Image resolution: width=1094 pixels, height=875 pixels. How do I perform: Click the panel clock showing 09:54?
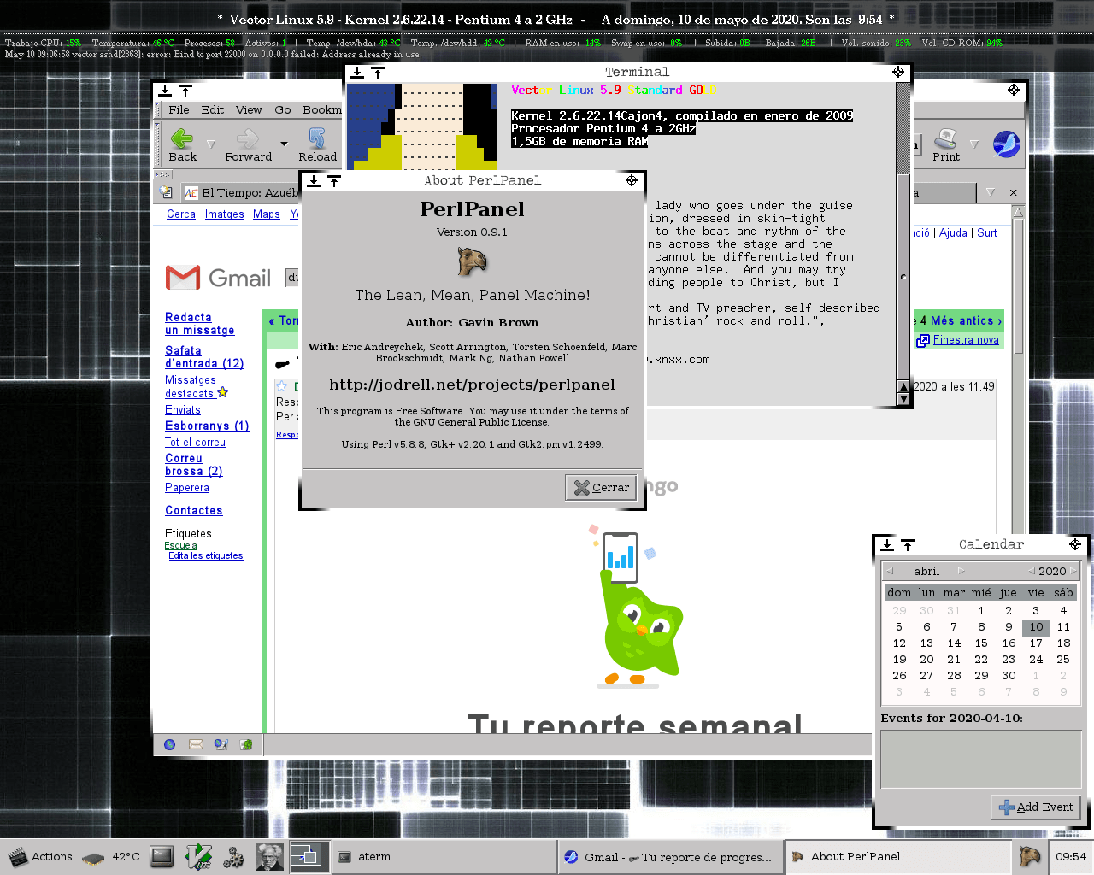pyautogui.click(x=1071, y=857)
